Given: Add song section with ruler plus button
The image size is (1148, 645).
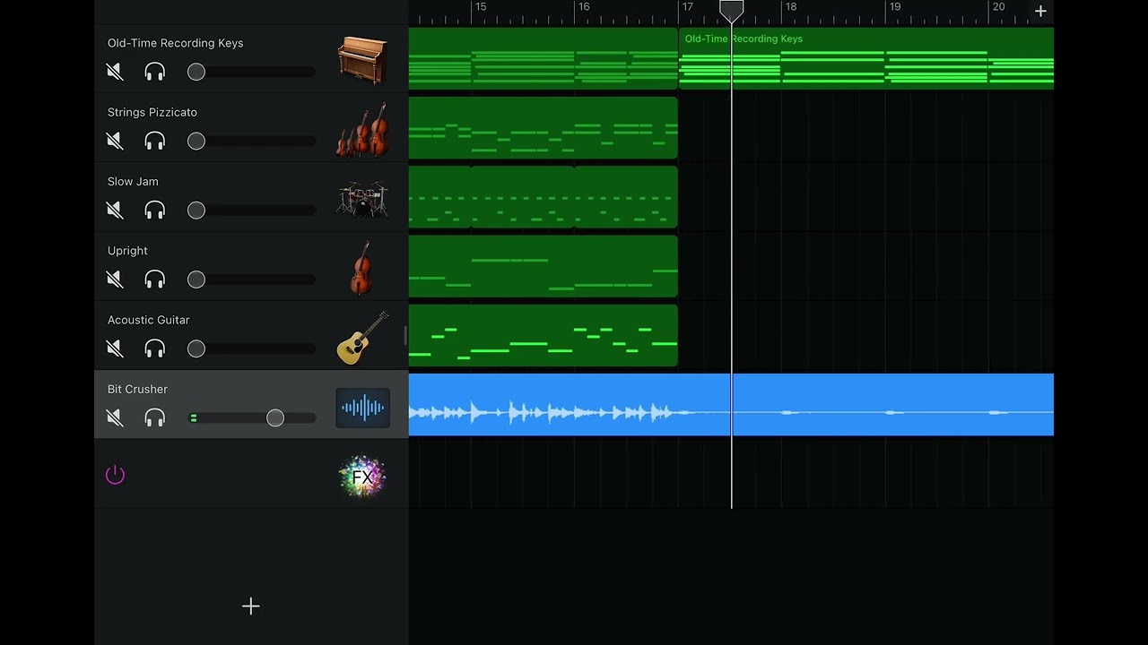Looking at the screenshot, I should click(1040, 12).
